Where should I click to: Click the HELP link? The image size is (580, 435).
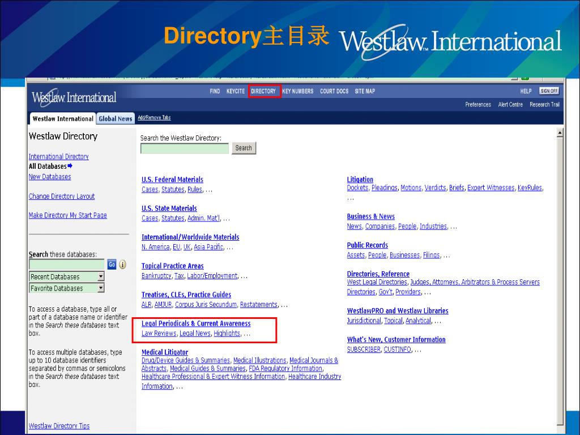click(526, 91)
